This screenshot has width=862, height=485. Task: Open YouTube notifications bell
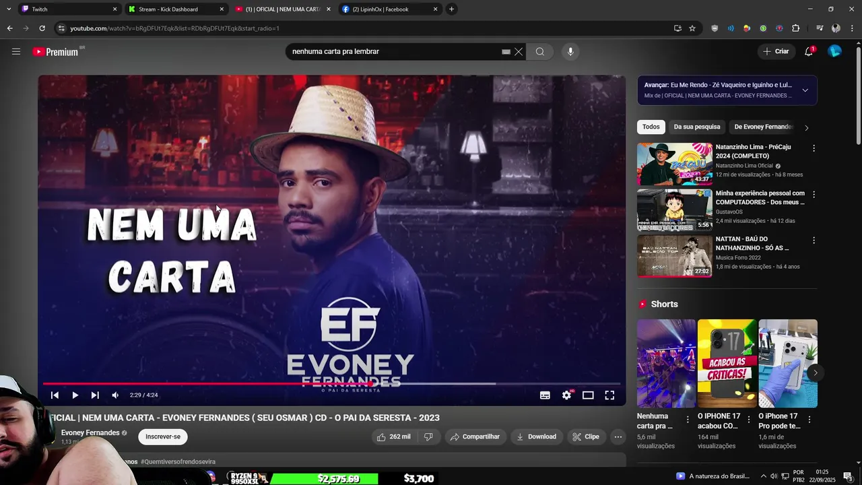pos(809,51)
